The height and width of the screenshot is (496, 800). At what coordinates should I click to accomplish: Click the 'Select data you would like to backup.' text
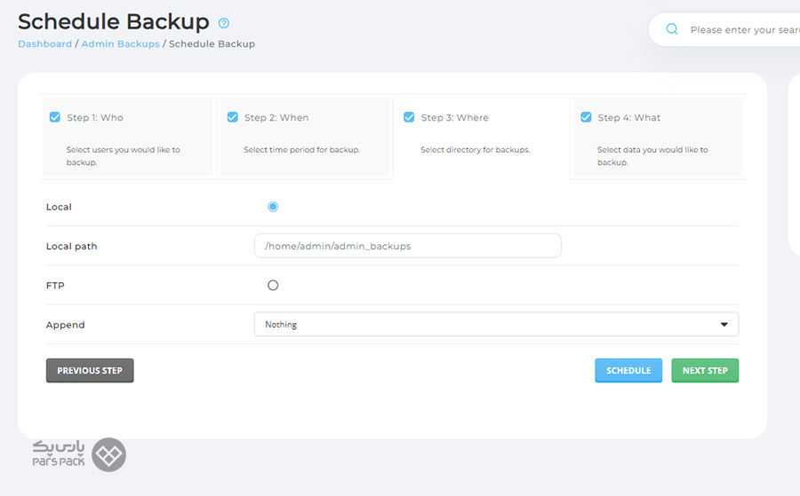click(652, 156)
